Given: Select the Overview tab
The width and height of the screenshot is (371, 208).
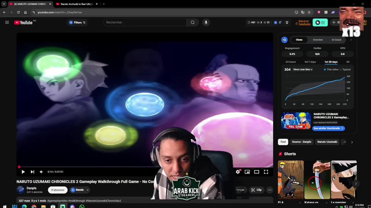Looking at the screenshot, I should (x=318, y=40).
